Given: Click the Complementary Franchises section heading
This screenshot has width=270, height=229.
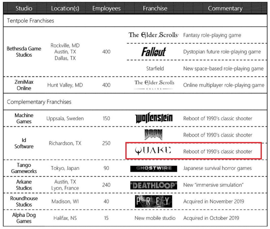Looking at the screenshot, I should (39, 102).
